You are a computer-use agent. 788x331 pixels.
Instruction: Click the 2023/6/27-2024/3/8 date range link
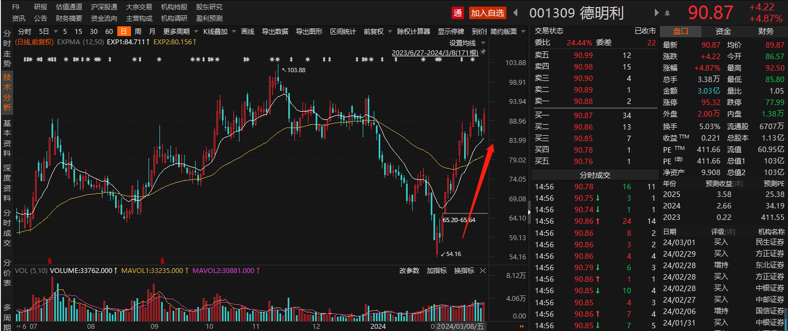(435, 53)
